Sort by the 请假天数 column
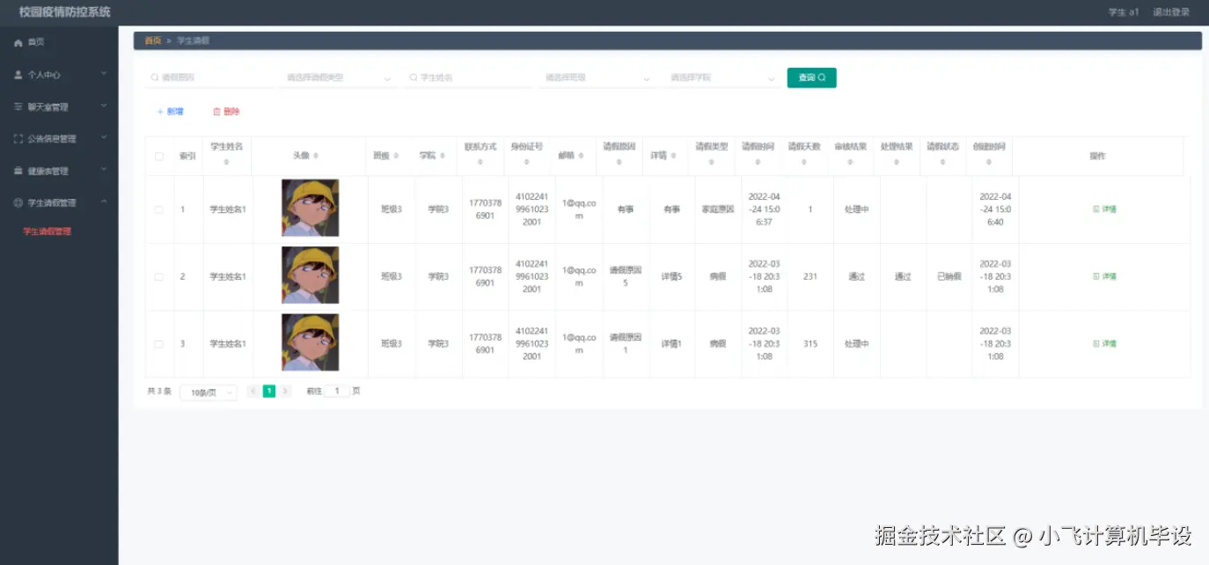Image resolution: width=1209 pixels, height=565 pixels. pyautogui.click(x=804, y=163)
